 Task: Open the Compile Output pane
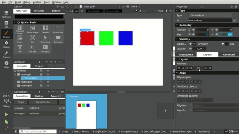(x=128, y=131)
